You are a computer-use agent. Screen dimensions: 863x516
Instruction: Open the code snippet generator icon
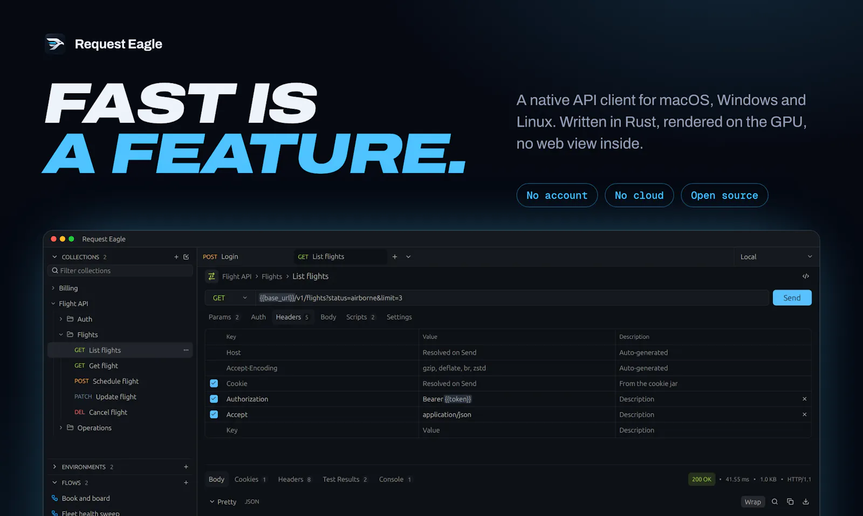click(x=806, y=276)
